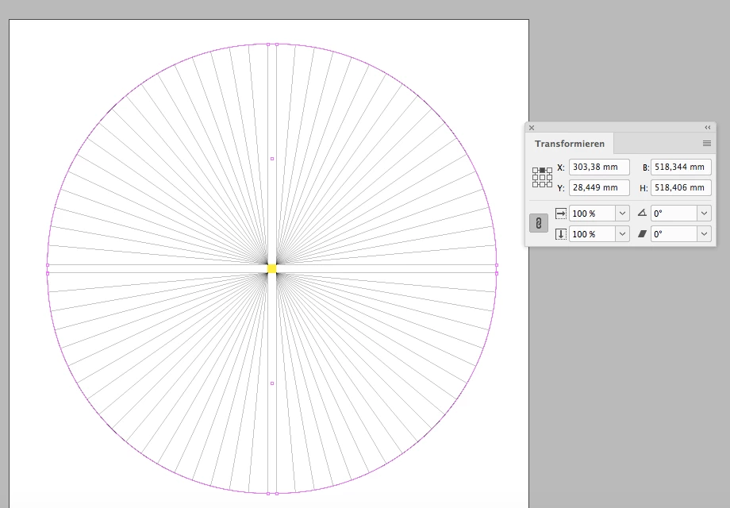Click the B: width label
The width and height of the screenshot is (730, 508).
point(646,167)
